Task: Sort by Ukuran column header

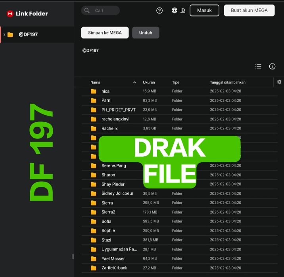Action: pos(149,82)
